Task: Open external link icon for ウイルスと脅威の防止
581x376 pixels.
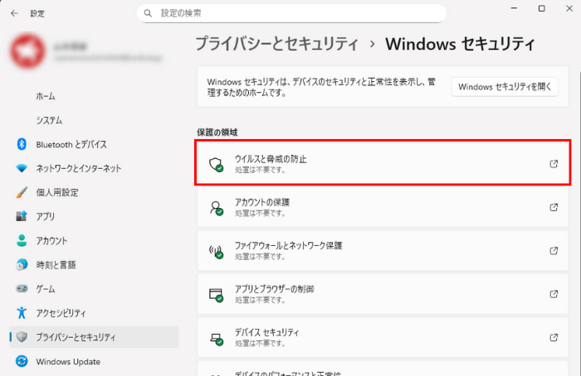Action: (554, 164)
